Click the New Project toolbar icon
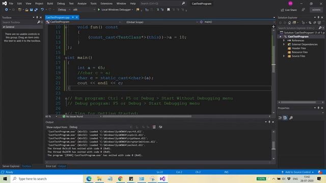Image resolution: width=326 pixels, height=183 pixels. [20, 10]
